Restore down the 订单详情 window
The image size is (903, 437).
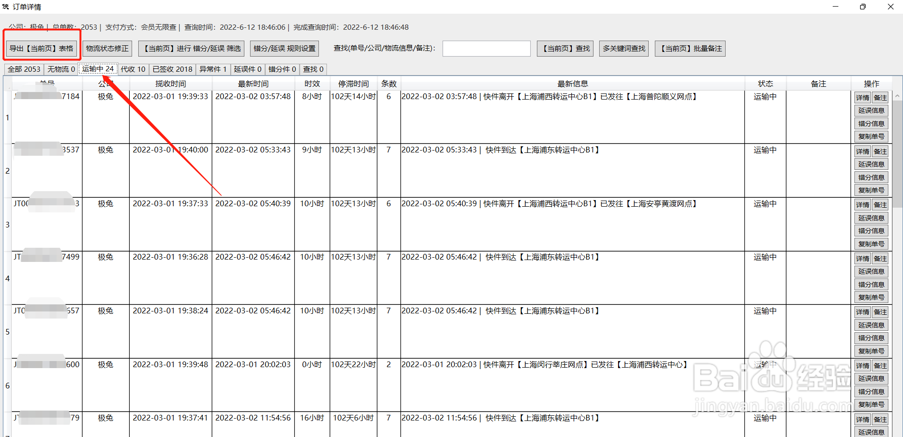(x=862, y=7)
